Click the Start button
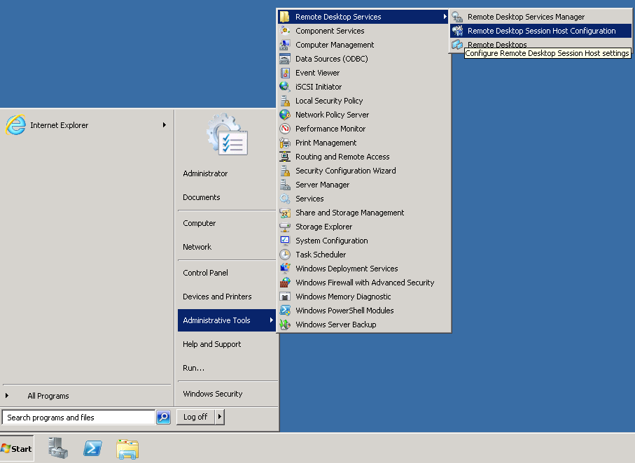 click(x=17, y=448)
